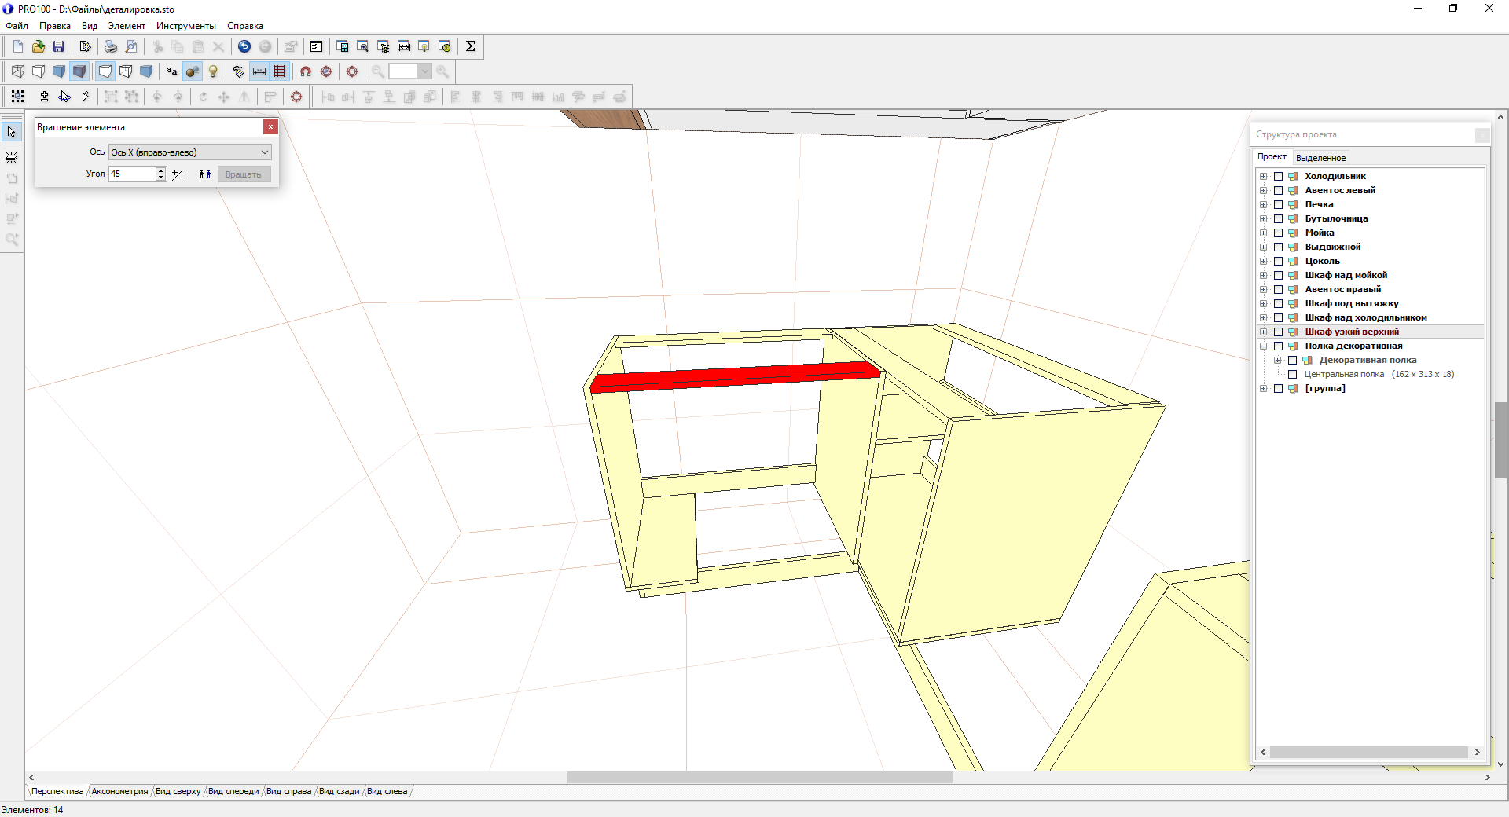Click the viewport vertical scrollbar thumb
The image size is (1509, 817).
[1500, 440]
